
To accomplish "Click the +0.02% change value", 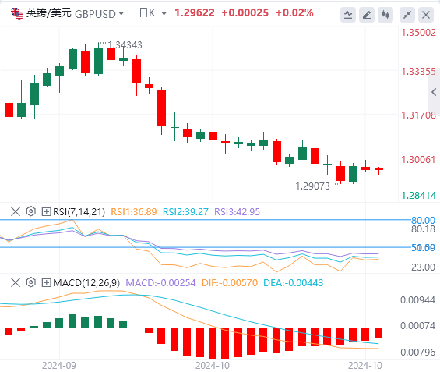I will pos(294,13).
